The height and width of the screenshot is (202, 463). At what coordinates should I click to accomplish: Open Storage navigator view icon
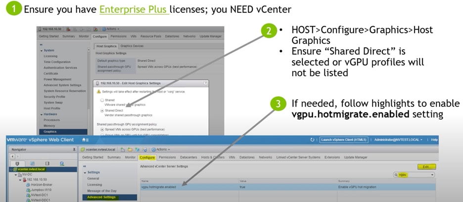click(x=47, y=164)
